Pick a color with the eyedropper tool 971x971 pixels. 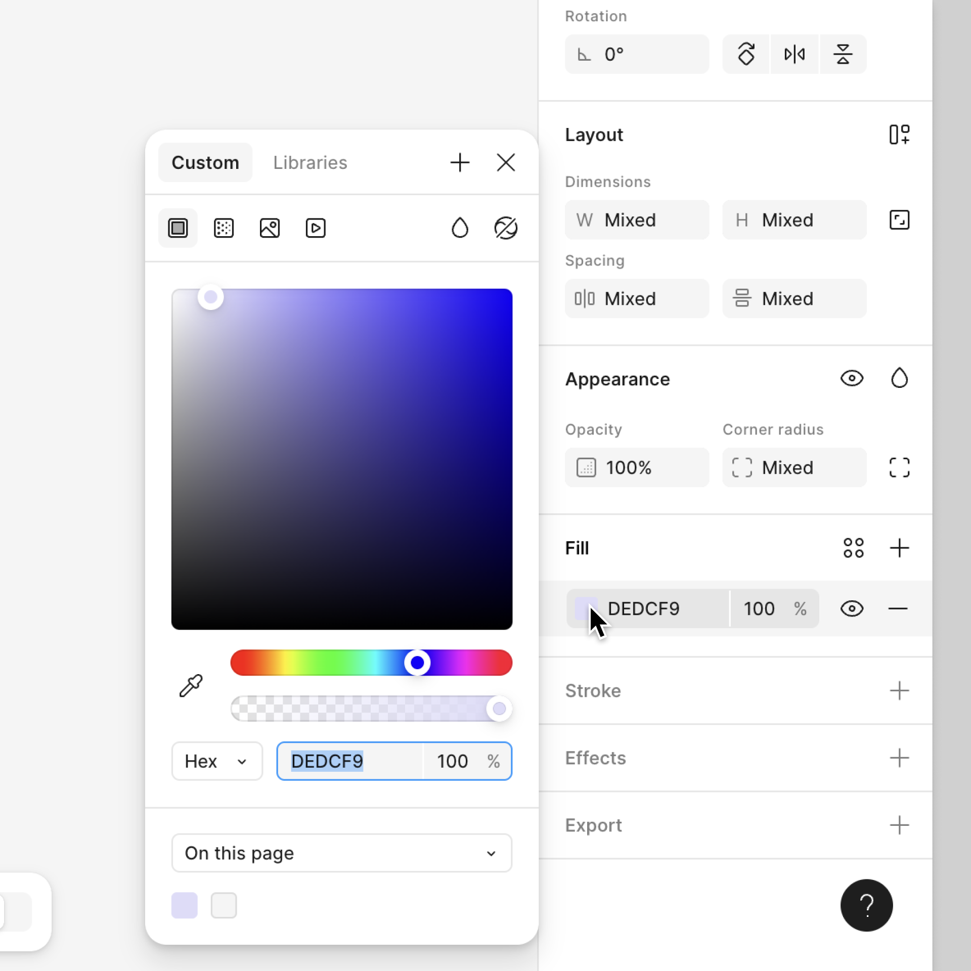pos(191,686)
